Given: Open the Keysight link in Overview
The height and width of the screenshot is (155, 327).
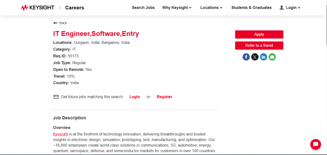Looking at the screenshot, I should point(60,134).
